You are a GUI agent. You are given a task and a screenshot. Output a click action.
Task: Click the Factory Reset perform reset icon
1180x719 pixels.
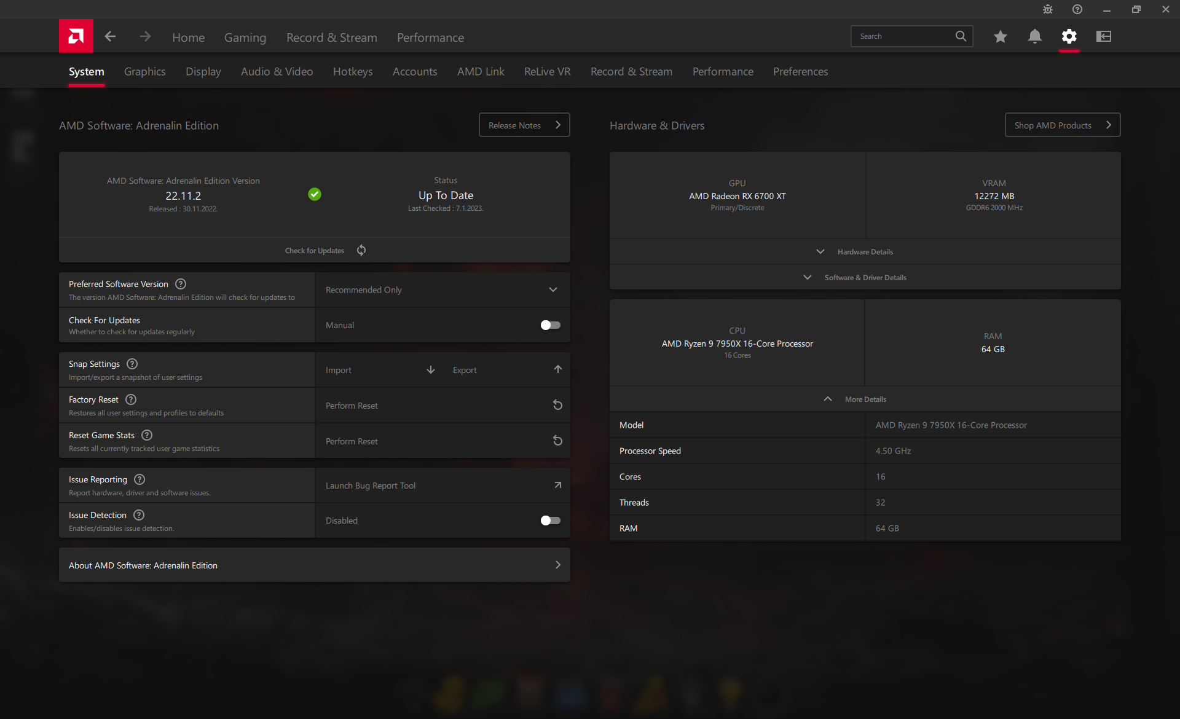(x=557, y=405)
